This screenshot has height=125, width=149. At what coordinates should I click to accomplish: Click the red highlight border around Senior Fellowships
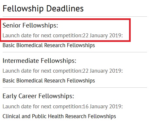pos(65,19)
